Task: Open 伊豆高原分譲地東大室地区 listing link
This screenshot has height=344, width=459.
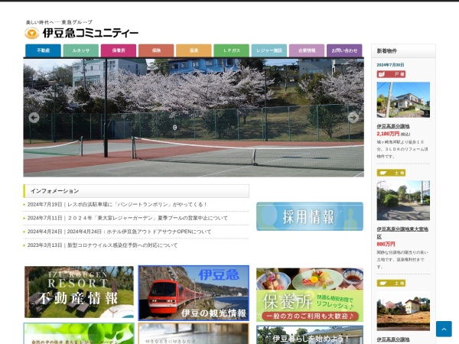Action: [402, 233]
